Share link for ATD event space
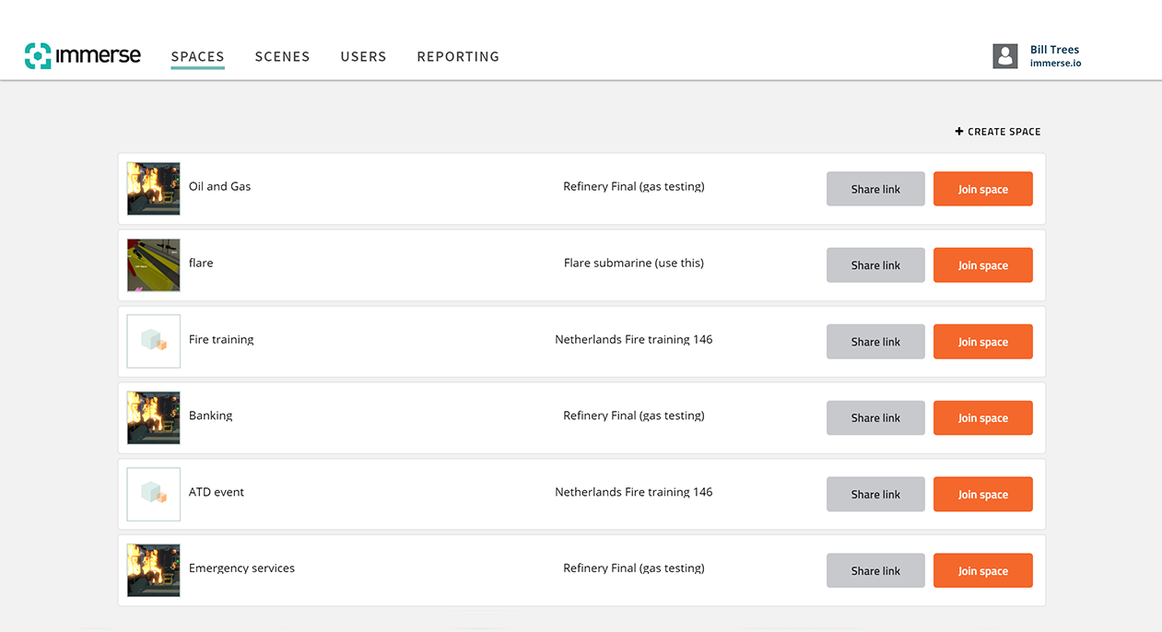Viewport: 1162px width, 632px height. coord(875,495)
